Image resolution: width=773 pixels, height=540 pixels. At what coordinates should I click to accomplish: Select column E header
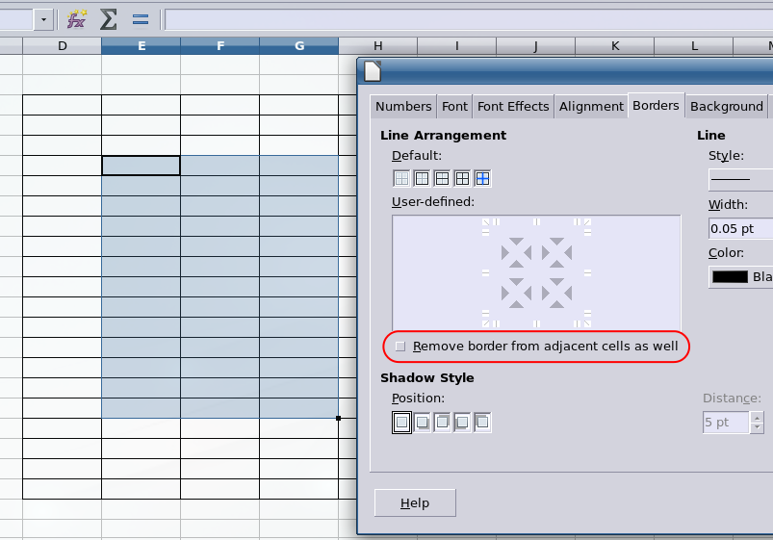click(141, 46)
